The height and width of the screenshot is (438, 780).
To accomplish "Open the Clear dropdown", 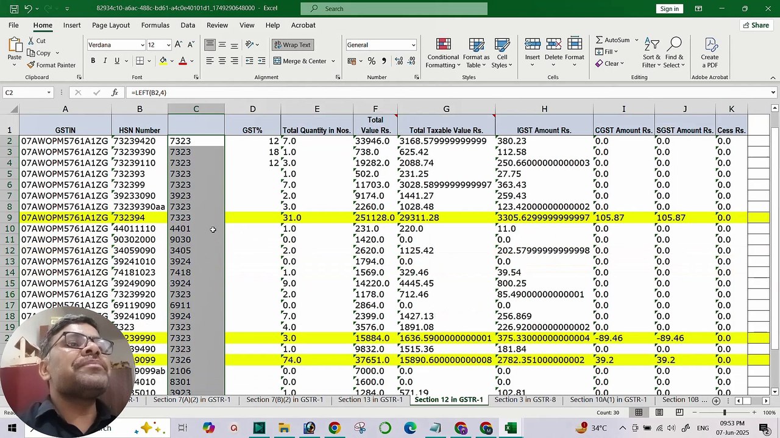I will pos(608,63).
